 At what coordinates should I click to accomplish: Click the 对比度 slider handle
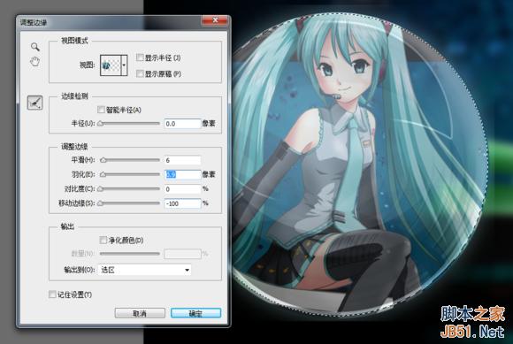(x=101, y=188)
